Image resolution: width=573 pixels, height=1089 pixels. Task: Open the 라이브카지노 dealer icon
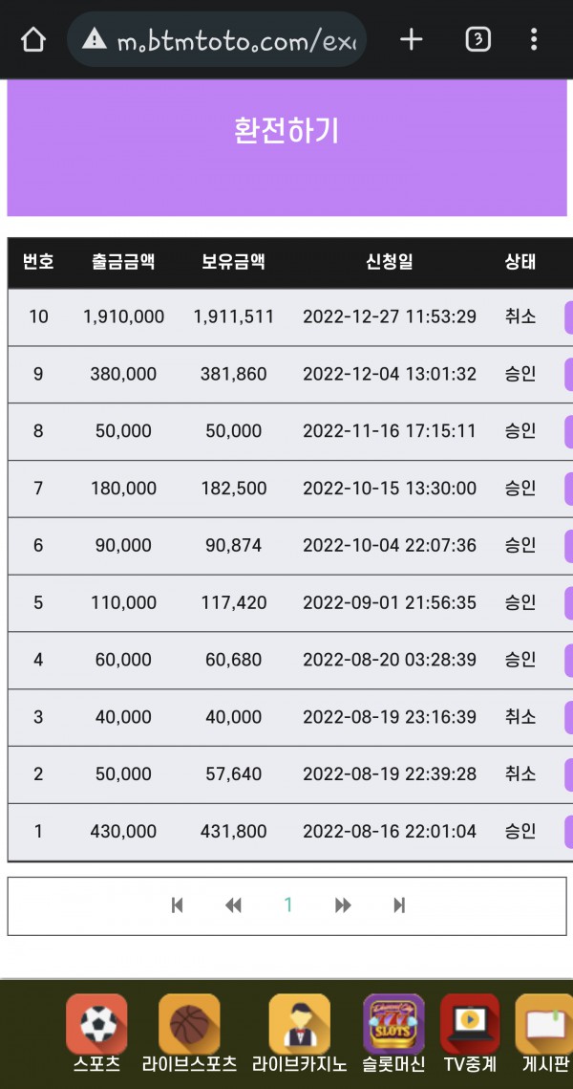(299, 1026)
